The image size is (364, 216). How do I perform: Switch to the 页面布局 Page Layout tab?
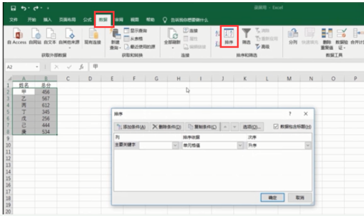pos(67,20)
